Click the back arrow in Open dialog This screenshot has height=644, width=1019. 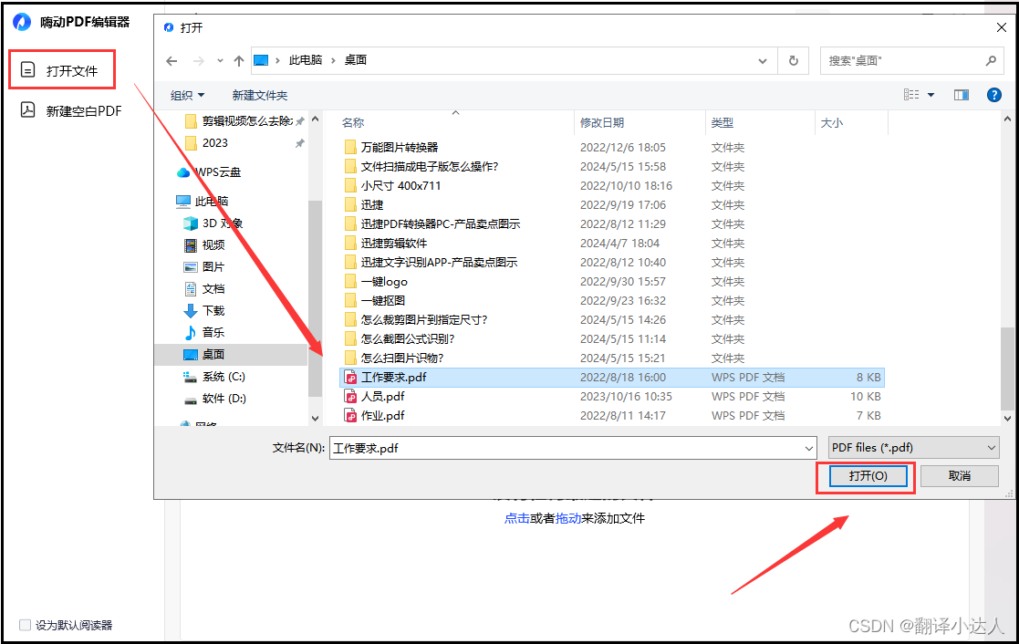click(172, 60)
